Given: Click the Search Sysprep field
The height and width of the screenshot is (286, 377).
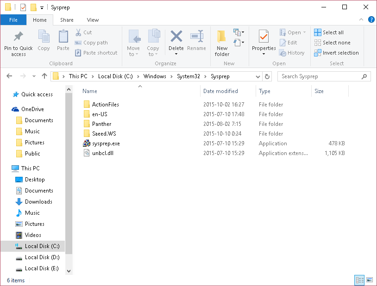Looking at the screenshot, I should click(324, 76).
